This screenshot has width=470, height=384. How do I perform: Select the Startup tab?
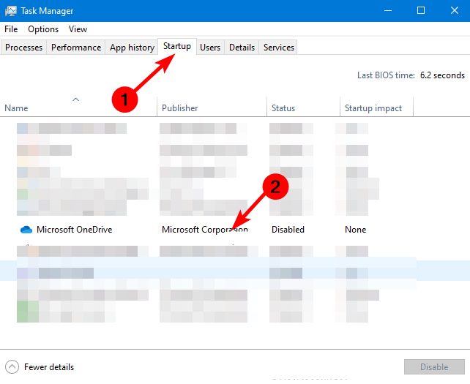point(177,47)
